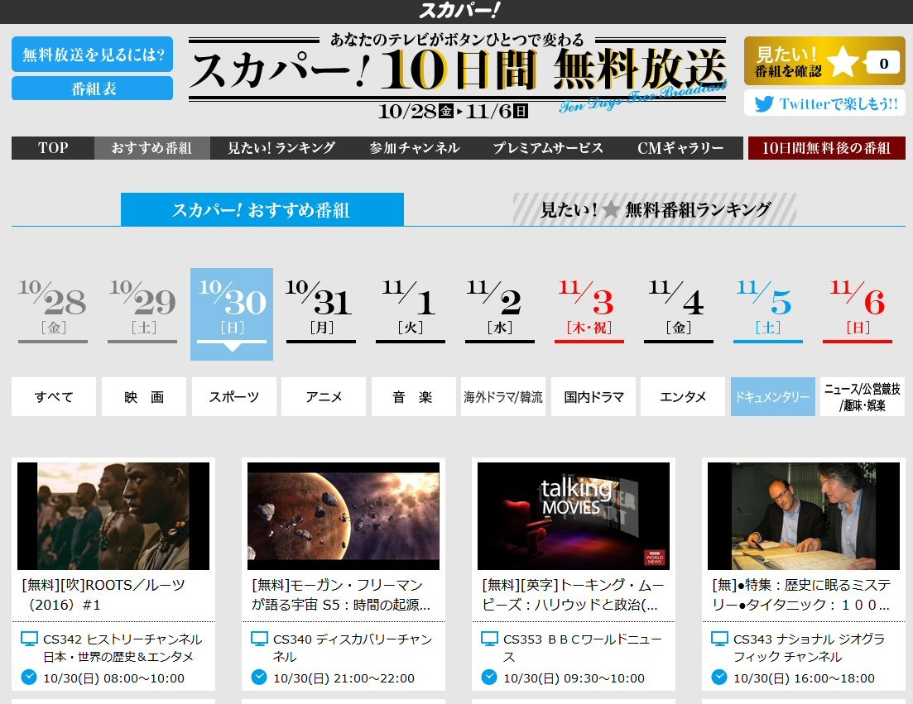913x704 pixels.
Task: Open title モーガン・フリーマンが語る宇宙 S5
Action: (x=341, y=595)
